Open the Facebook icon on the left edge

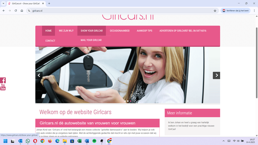coord(3,80)
